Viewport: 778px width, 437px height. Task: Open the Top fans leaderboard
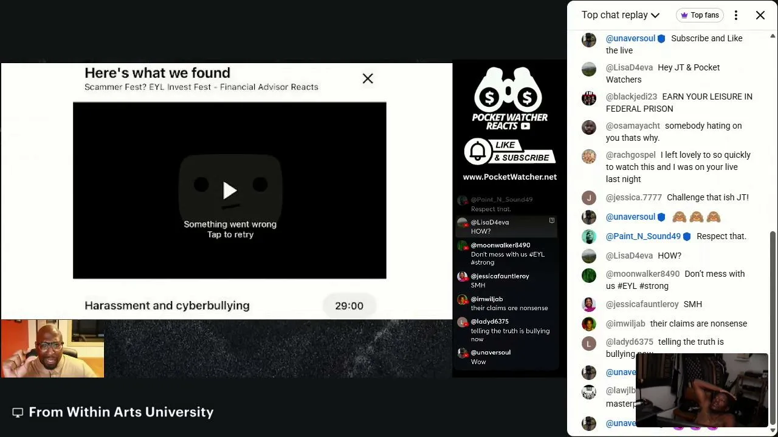(x=700, y=15)
